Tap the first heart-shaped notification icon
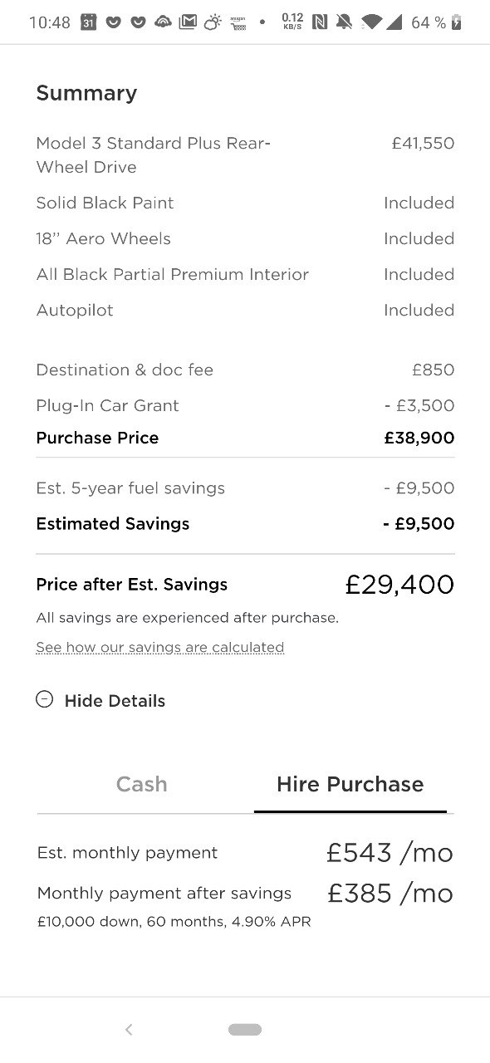Viewport: 490px width, 1063px height. pos(114,22)
